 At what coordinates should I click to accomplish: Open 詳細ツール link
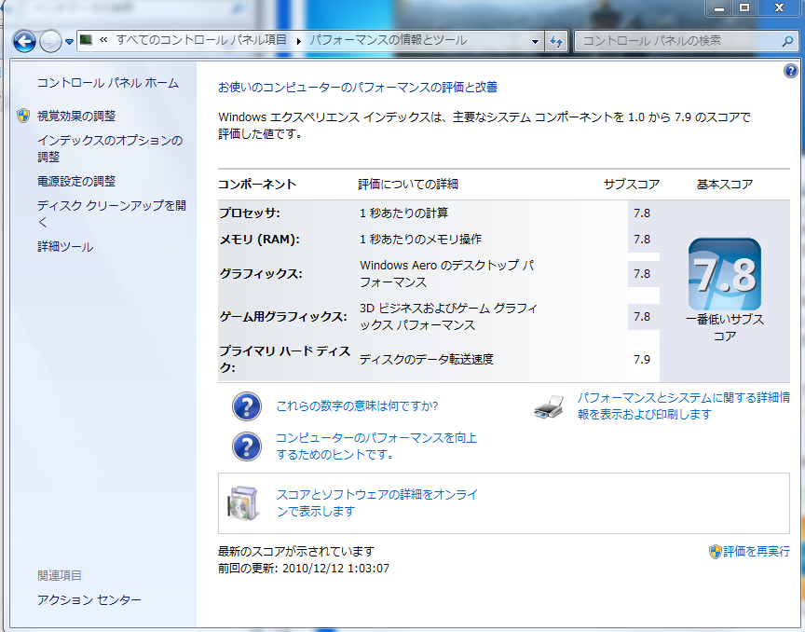pos(65,246)
